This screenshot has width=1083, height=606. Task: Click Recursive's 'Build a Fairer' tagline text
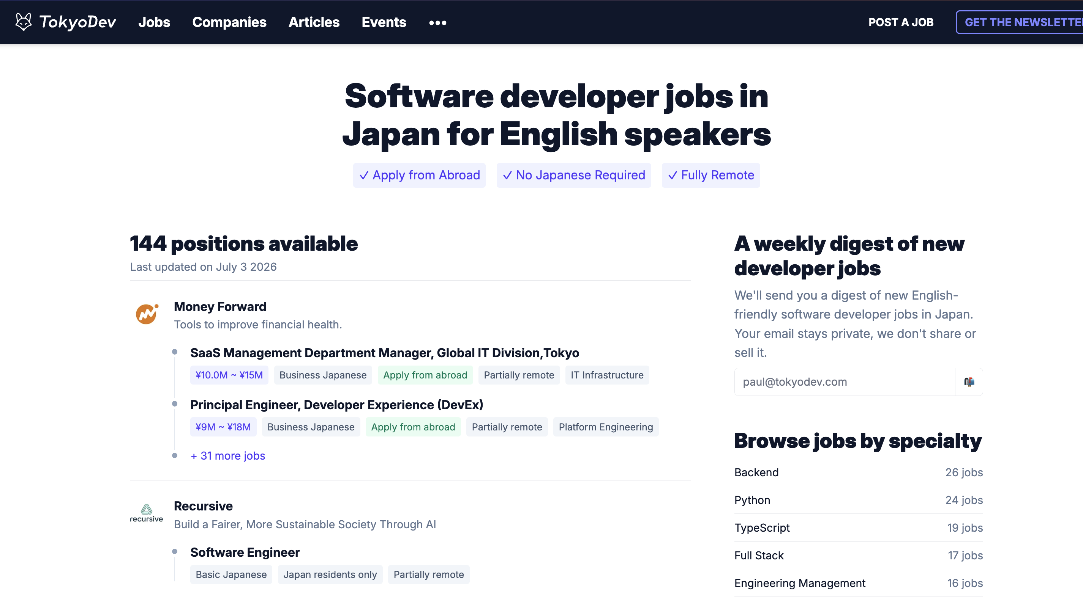tap(305, 524)
